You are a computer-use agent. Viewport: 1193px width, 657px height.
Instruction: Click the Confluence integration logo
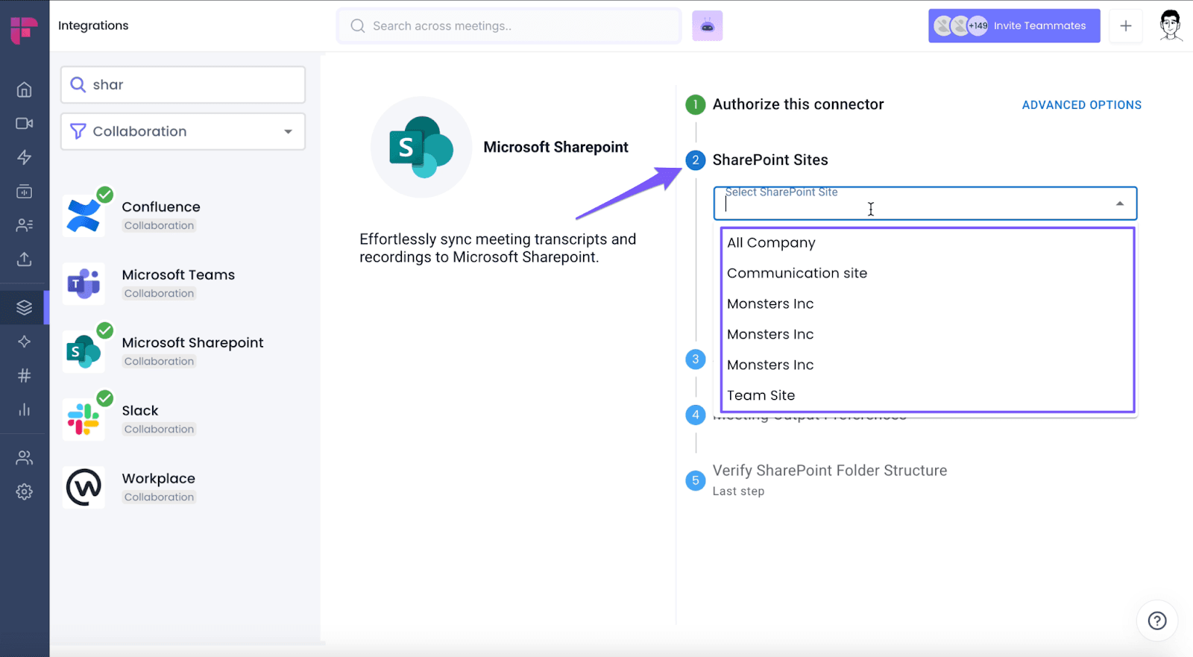[x=84, y=216]
